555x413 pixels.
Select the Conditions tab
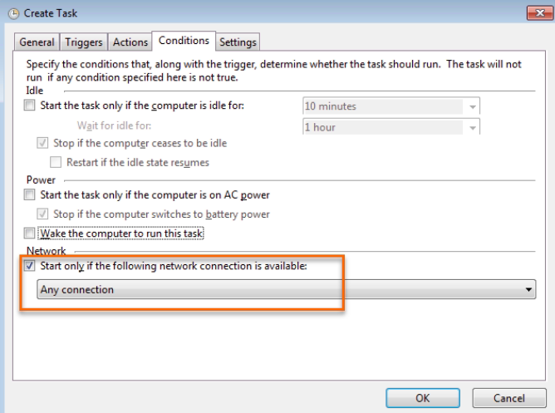point(184,41)
